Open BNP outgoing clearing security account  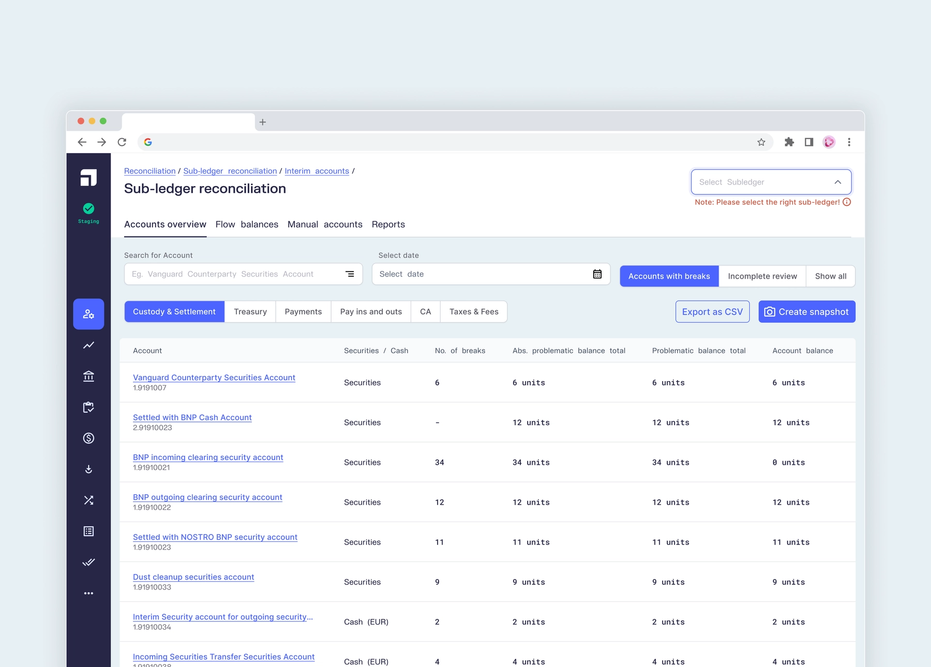pos(207,497)
